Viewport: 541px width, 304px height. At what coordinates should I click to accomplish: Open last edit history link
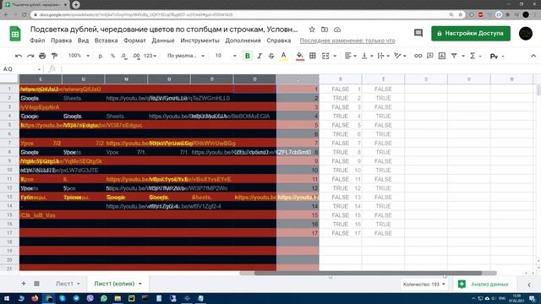click(x=347, y=41)
